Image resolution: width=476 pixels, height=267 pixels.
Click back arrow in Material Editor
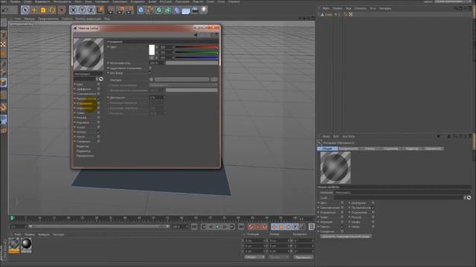click(196, 35)
